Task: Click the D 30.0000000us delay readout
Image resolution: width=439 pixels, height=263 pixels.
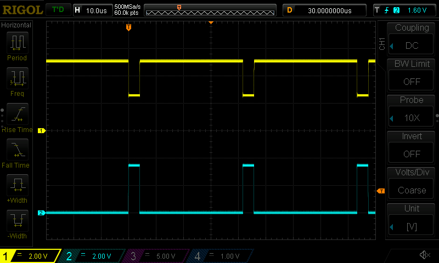Action: tap(324, 10)
